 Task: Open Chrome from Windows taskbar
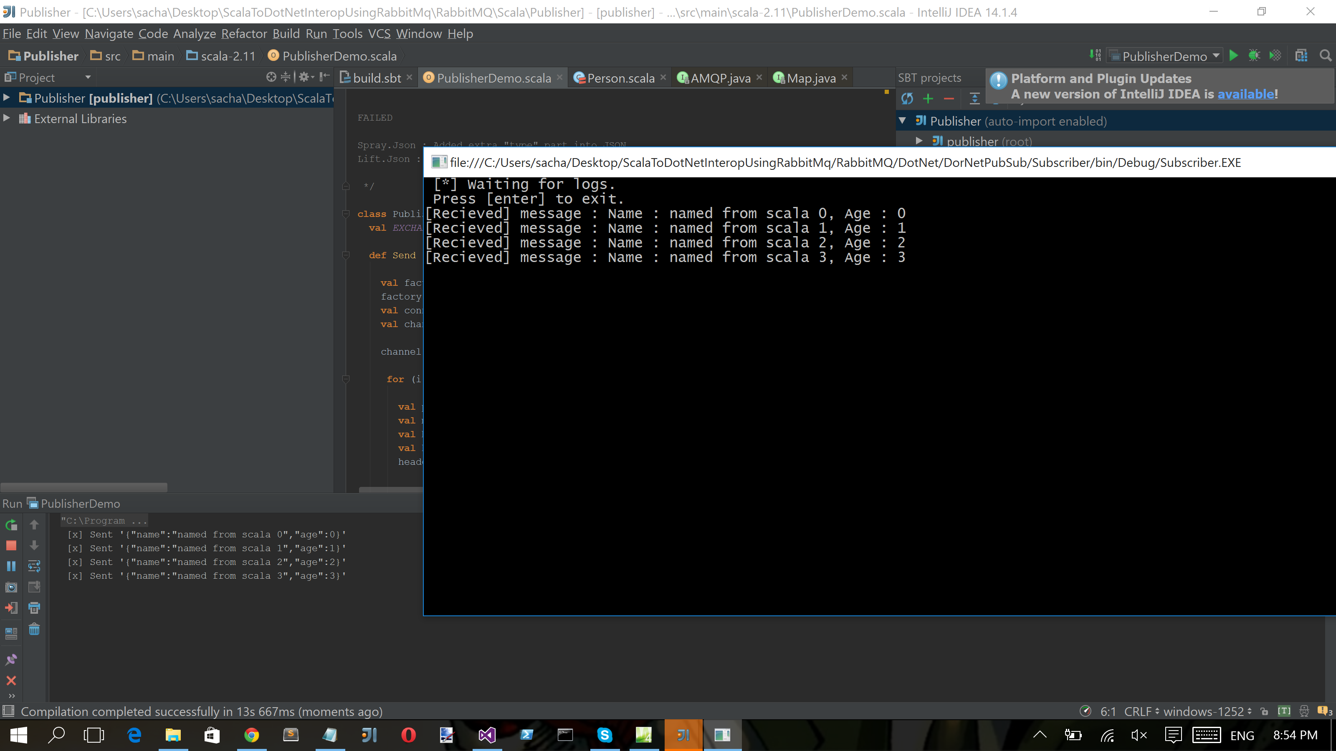point(251,735)
